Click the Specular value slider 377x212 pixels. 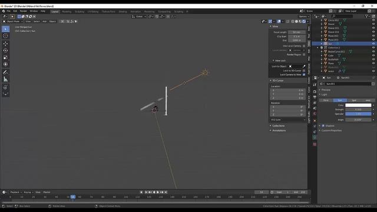(358, 114)
